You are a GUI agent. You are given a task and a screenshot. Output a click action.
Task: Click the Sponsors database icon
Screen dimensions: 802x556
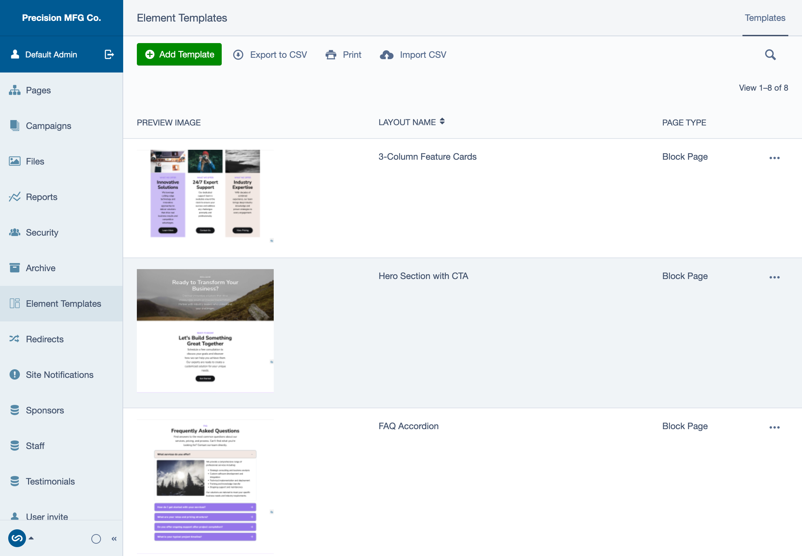click(15, 410)
